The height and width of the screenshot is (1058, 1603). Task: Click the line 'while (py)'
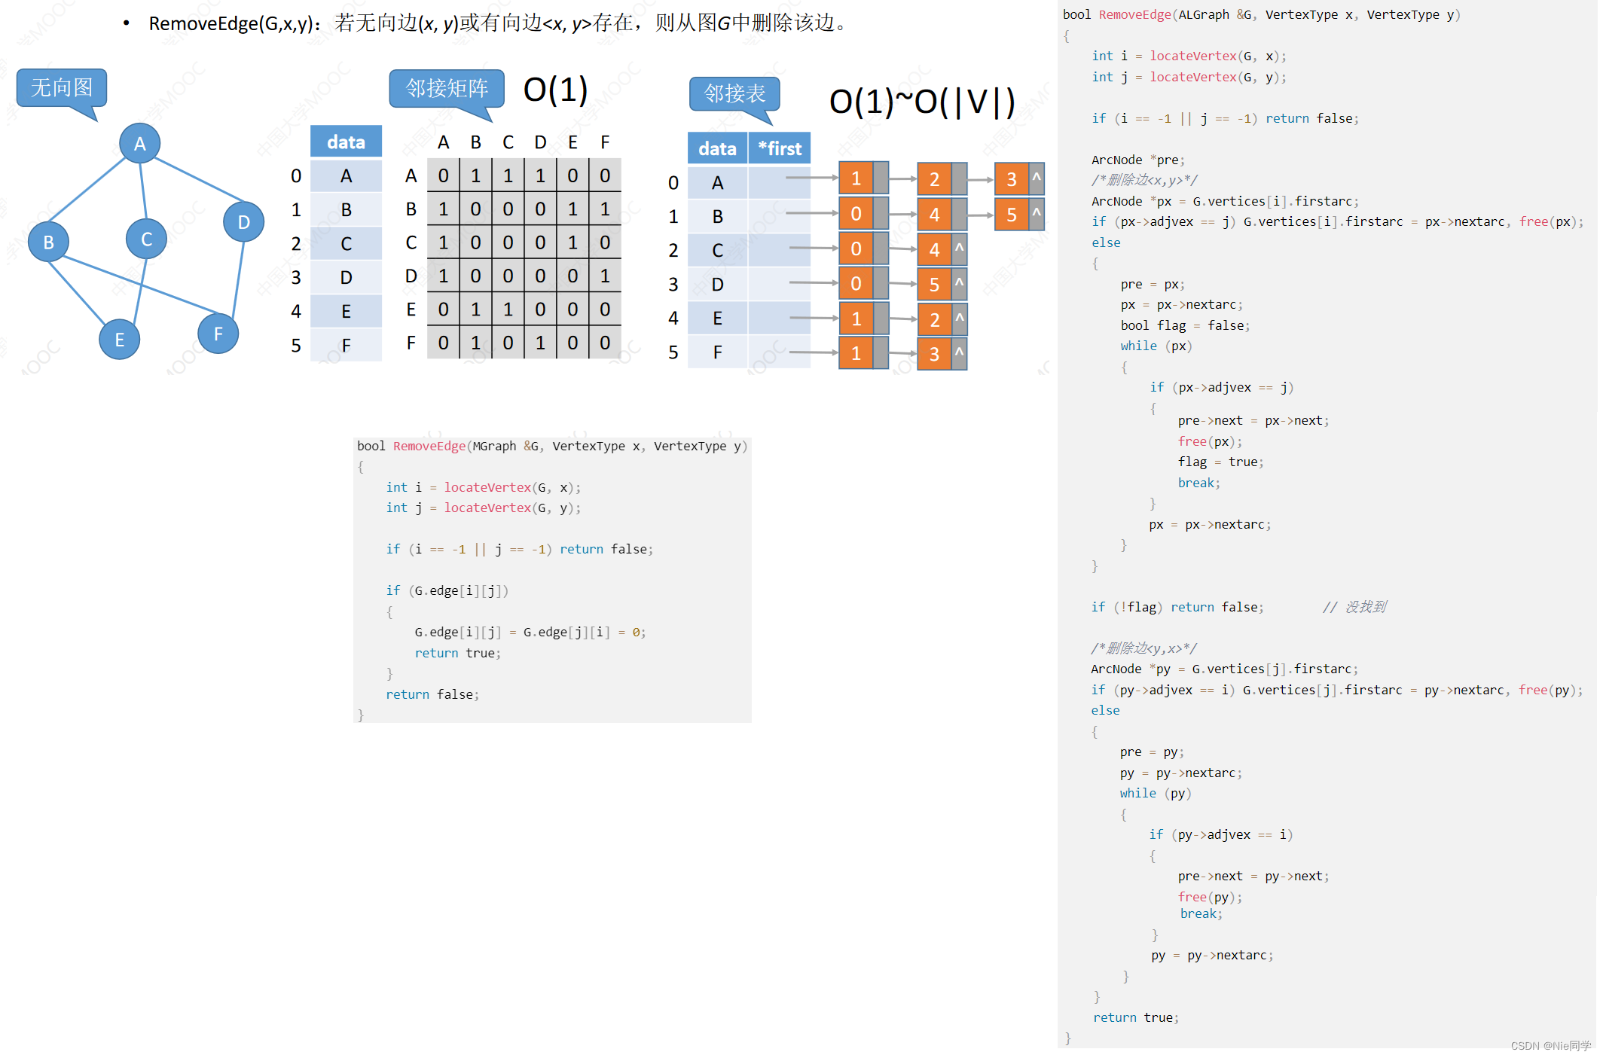click(1156, 793)
